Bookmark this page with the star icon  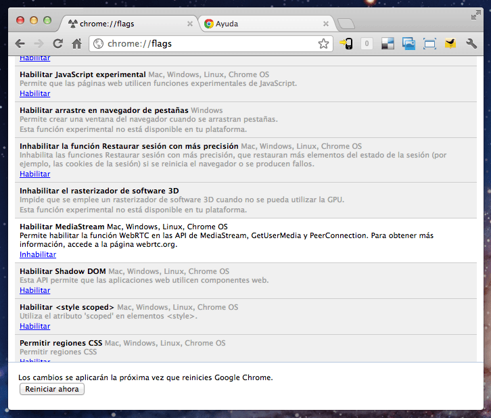(323, 44)
